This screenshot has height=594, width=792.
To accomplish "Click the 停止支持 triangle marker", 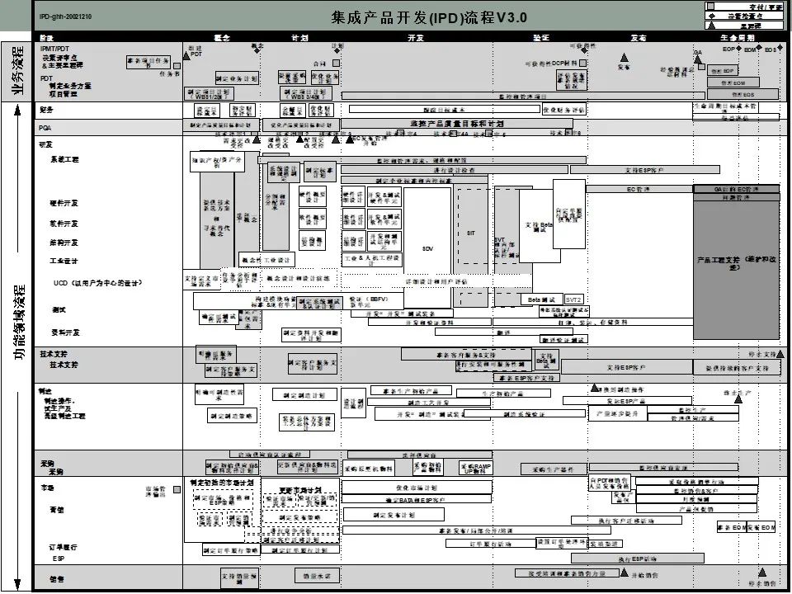I will tap(780, 354).
